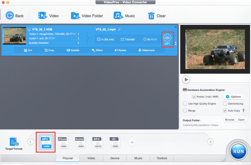Enable Use High Quality Engine

pos(185,104)
